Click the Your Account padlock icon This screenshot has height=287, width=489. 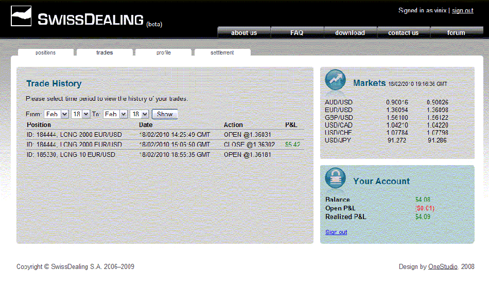pos(335,178)
